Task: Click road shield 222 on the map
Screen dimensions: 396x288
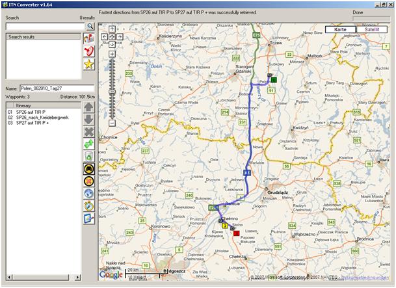Action: [x=236, y=58]
